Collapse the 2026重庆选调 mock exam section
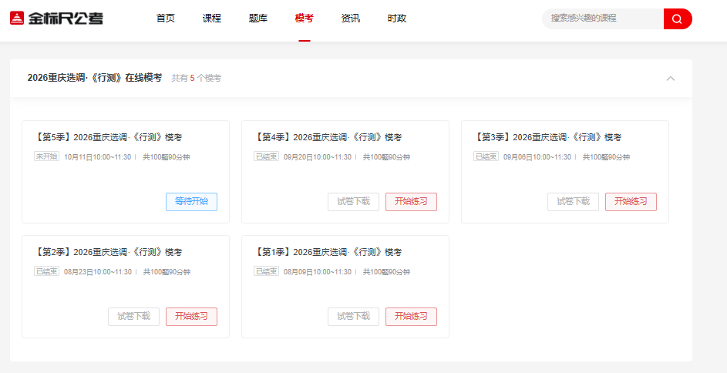This screenshot has height=373, width=727. click(x=670, y=79)
